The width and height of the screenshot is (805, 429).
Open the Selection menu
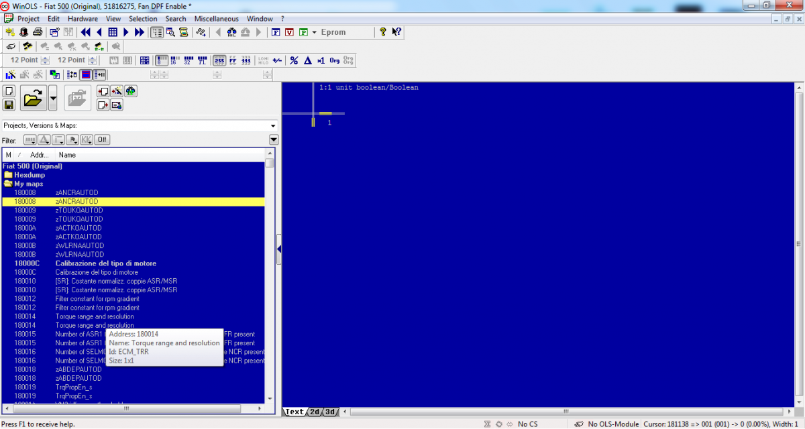[143, 19]
